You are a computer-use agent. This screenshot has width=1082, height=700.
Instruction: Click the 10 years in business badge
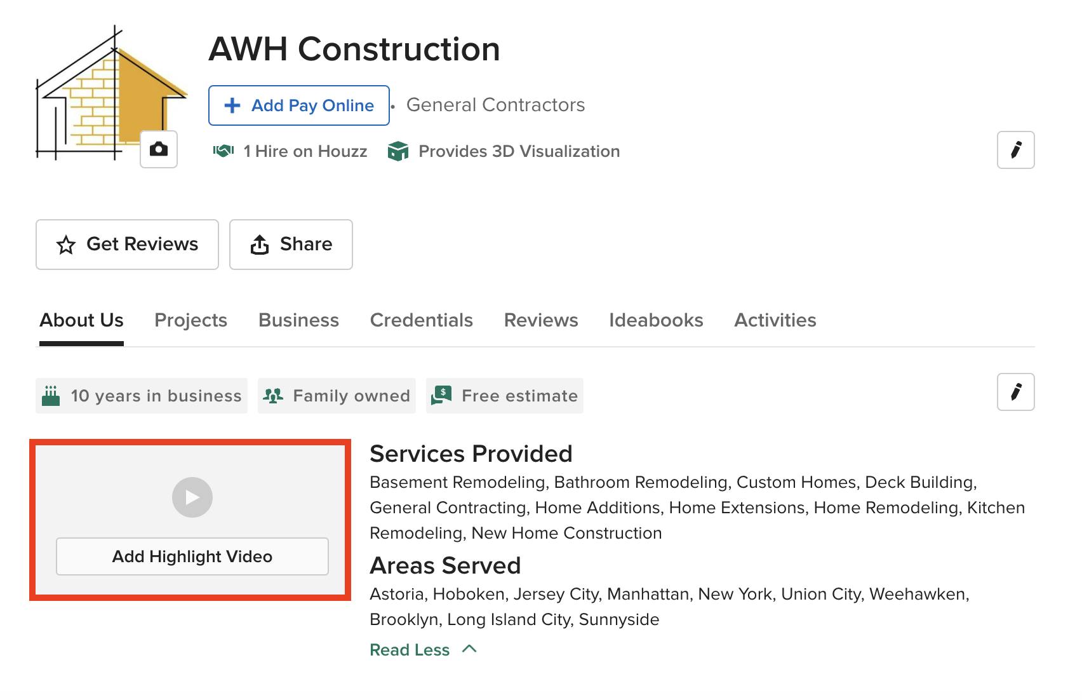pos(142,396)
